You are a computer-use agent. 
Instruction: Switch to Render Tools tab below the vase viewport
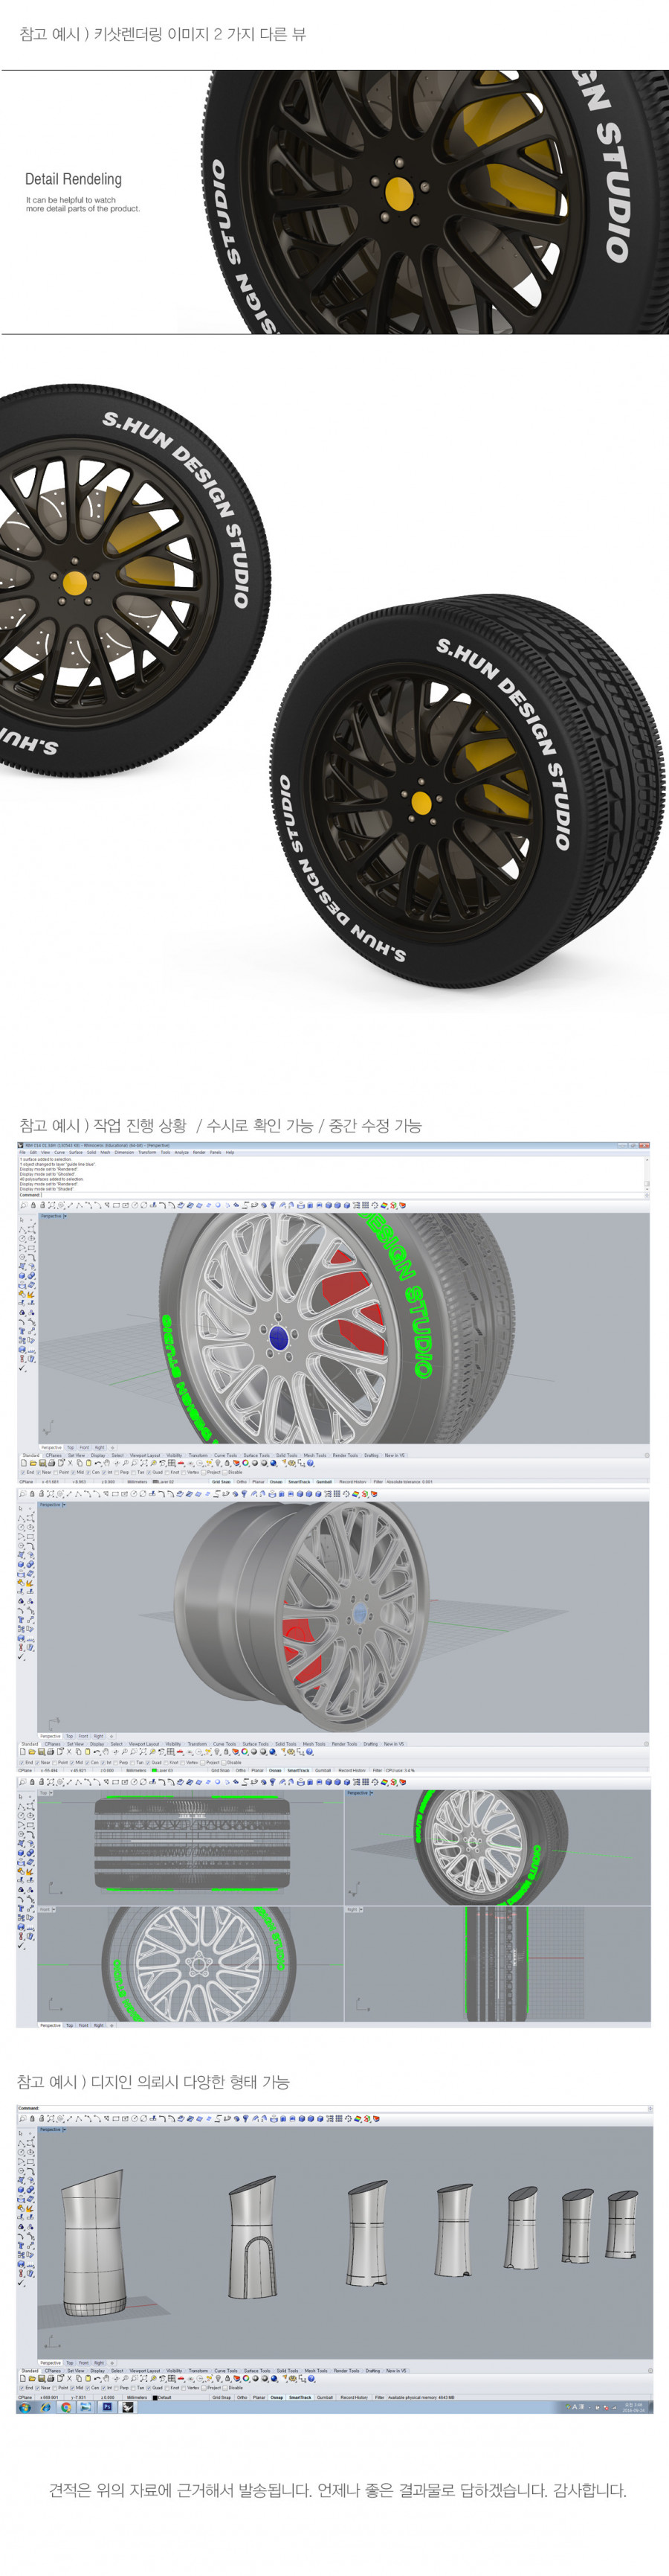point(346,2370)
